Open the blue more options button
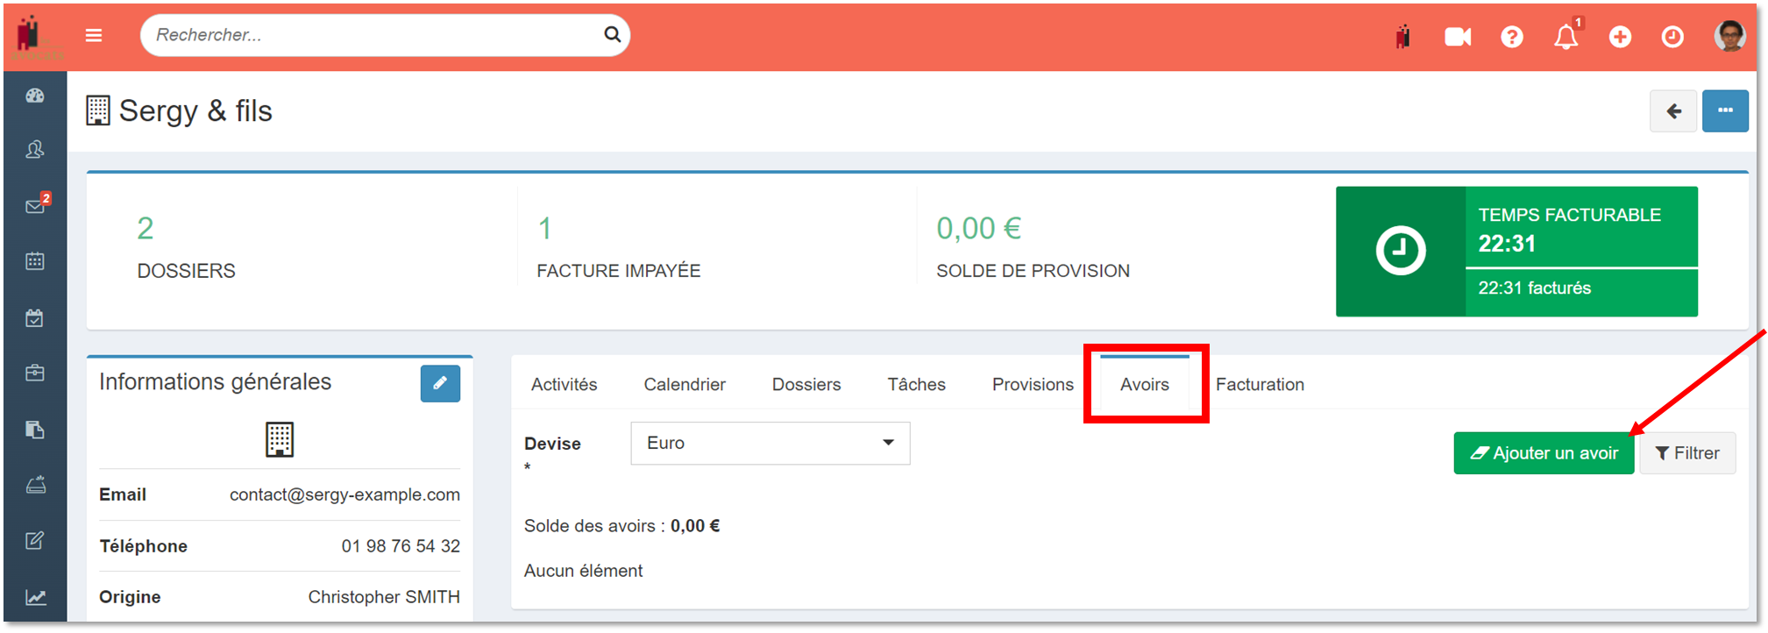Viewport: 1768px width, 633px height. 1724,111
